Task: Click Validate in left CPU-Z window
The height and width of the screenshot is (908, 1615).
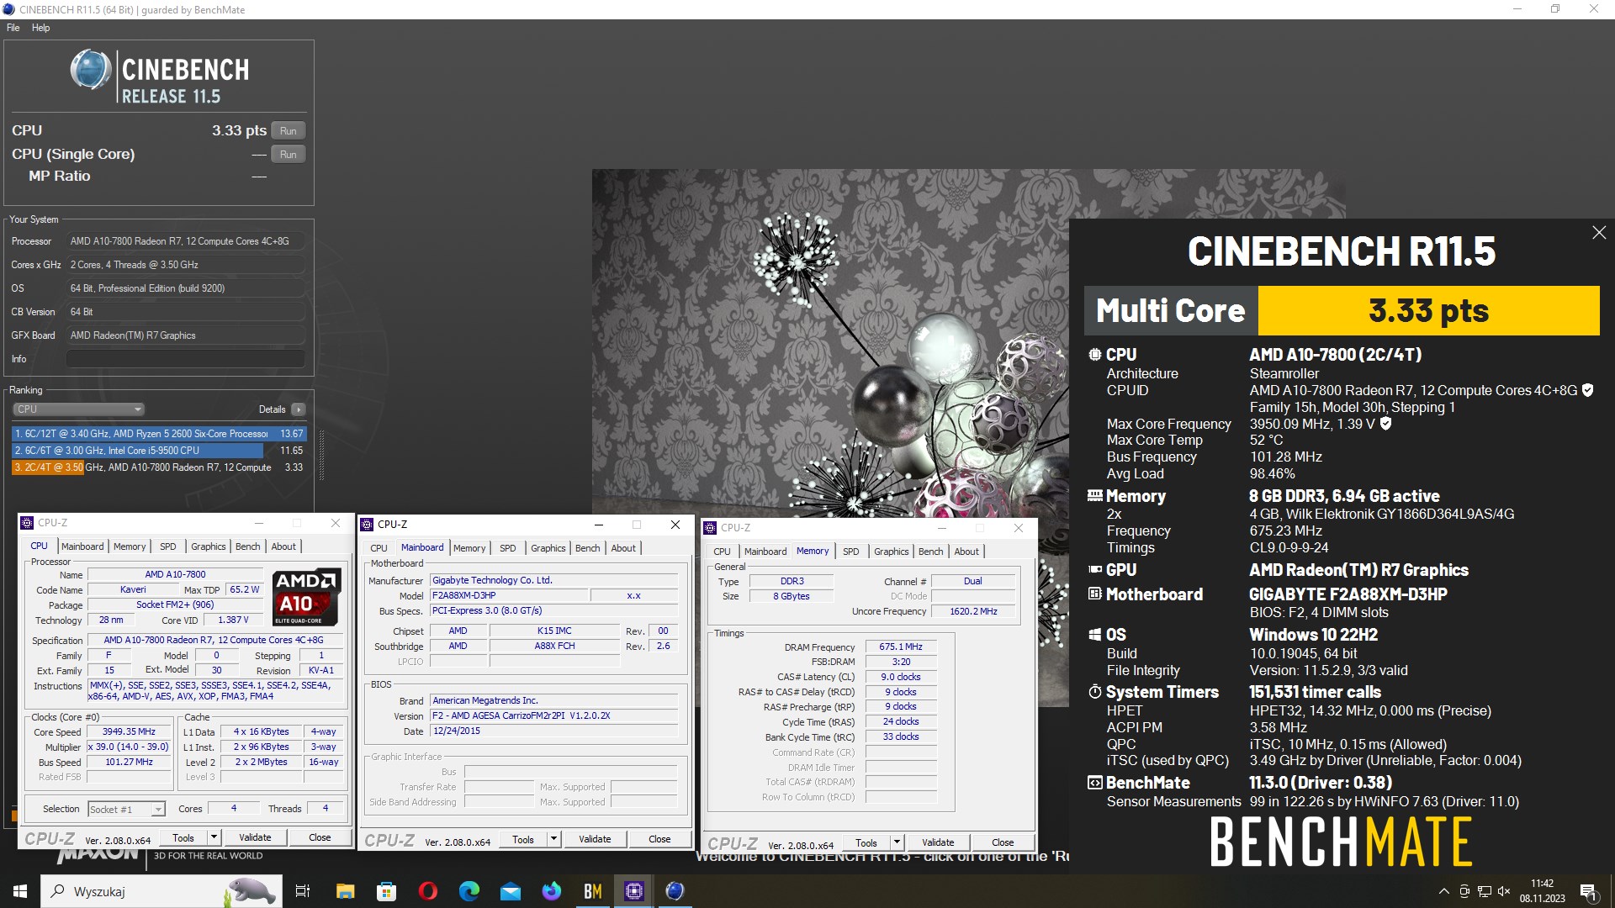Action: coord(255,837)
